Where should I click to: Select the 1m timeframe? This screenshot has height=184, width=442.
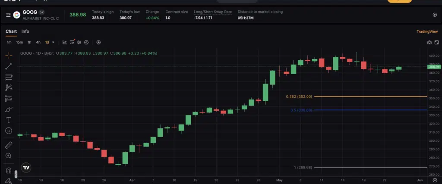point(9,42)
